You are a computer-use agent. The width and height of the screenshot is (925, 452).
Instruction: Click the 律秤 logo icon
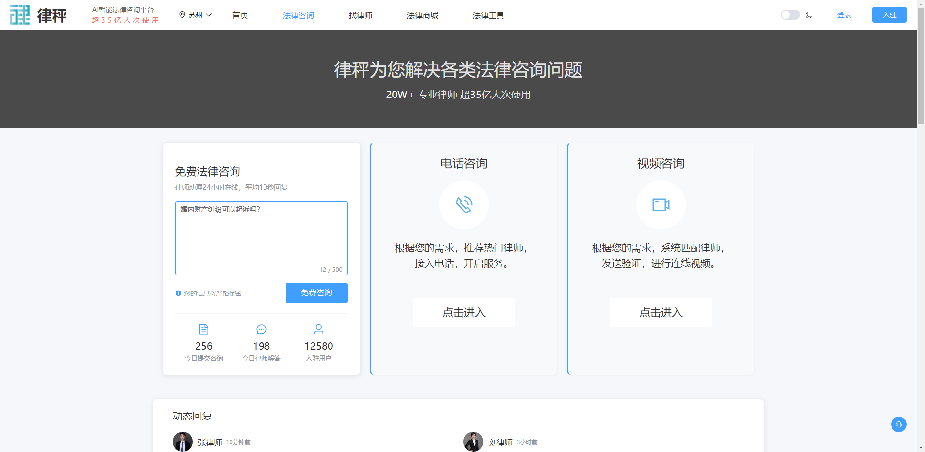[x=20, y=15]
